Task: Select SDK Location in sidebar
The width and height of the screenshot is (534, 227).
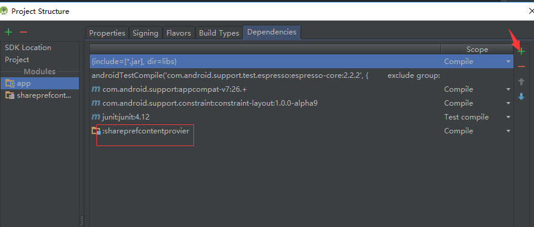Action: pyautogui.click(x=28, y=48)
